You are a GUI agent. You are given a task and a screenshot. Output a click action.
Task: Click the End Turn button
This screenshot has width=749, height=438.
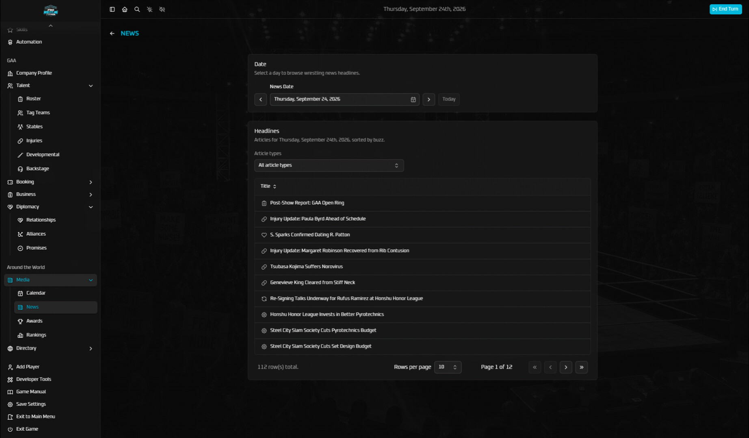pyautogui.click(x=725, y=9)
